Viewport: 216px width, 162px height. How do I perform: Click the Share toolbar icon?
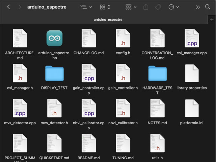146,7
